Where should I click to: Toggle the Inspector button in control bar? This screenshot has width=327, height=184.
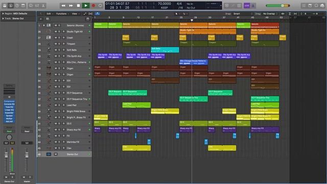pos(11,6)
